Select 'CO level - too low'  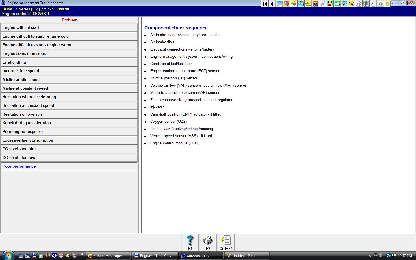(x=69, y=157)
